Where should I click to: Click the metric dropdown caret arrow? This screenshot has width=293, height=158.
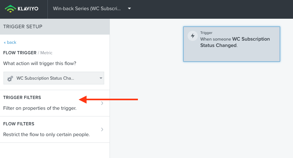click(101, 78)
